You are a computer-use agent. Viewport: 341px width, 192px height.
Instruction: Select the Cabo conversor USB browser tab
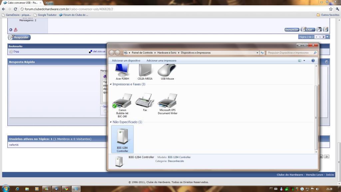(22, 3)
